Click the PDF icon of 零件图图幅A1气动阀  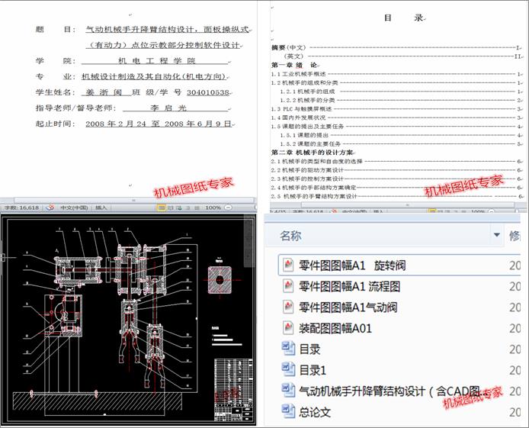(x=288, y=307)
